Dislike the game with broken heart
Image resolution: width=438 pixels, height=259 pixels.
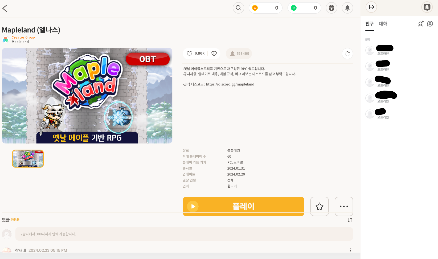pyautogui.click(x=214, y=54)
